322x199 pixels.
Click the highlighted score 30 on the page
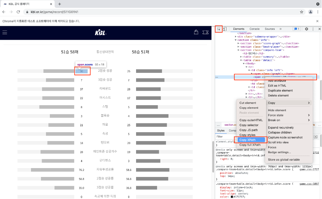click(x=82, y=71)
